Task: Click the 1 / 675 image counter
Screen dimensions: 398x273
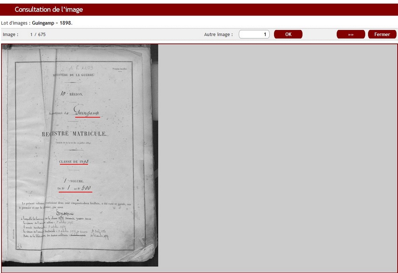Action: (38, 35)
